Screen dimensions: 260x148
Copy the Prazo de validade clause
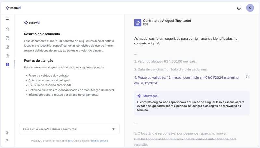247,77
